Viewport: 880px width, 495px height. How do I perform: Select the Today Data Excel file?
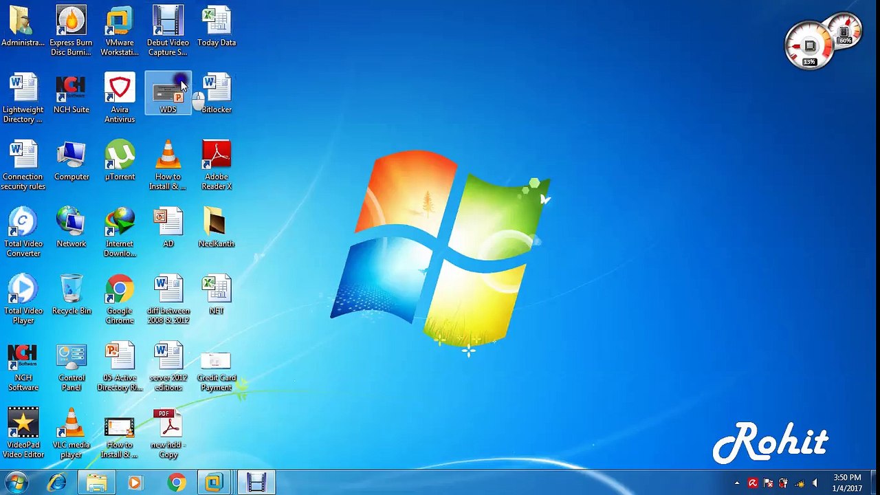pyautogui.click(x=217, y=27)
